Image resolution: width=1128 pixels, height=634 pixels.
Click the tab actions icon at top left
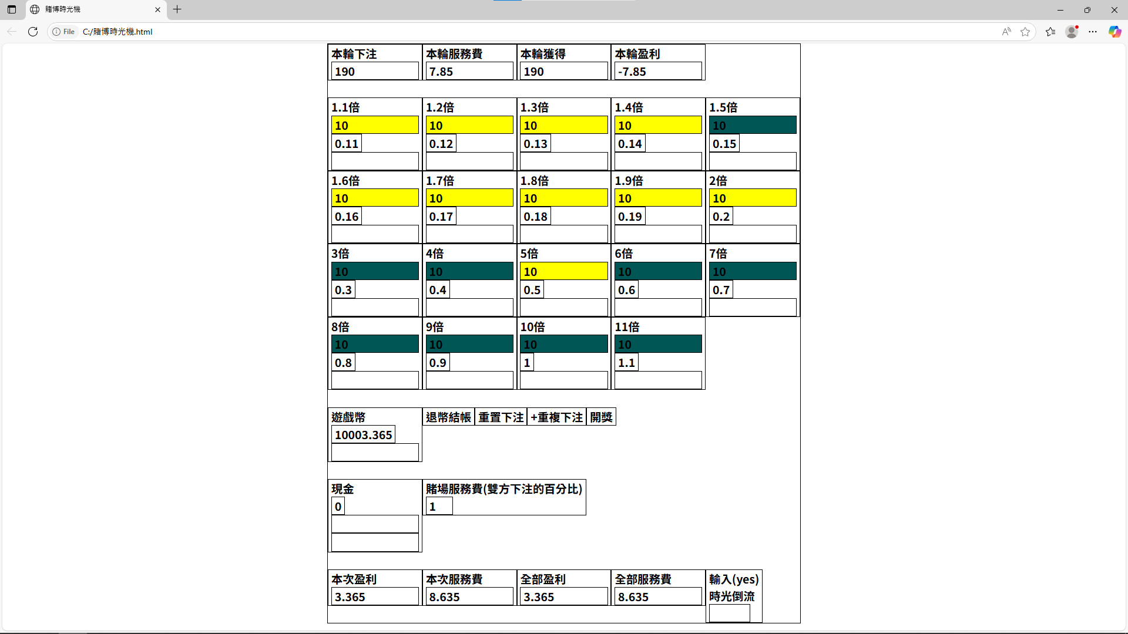[x=12, y=9]
